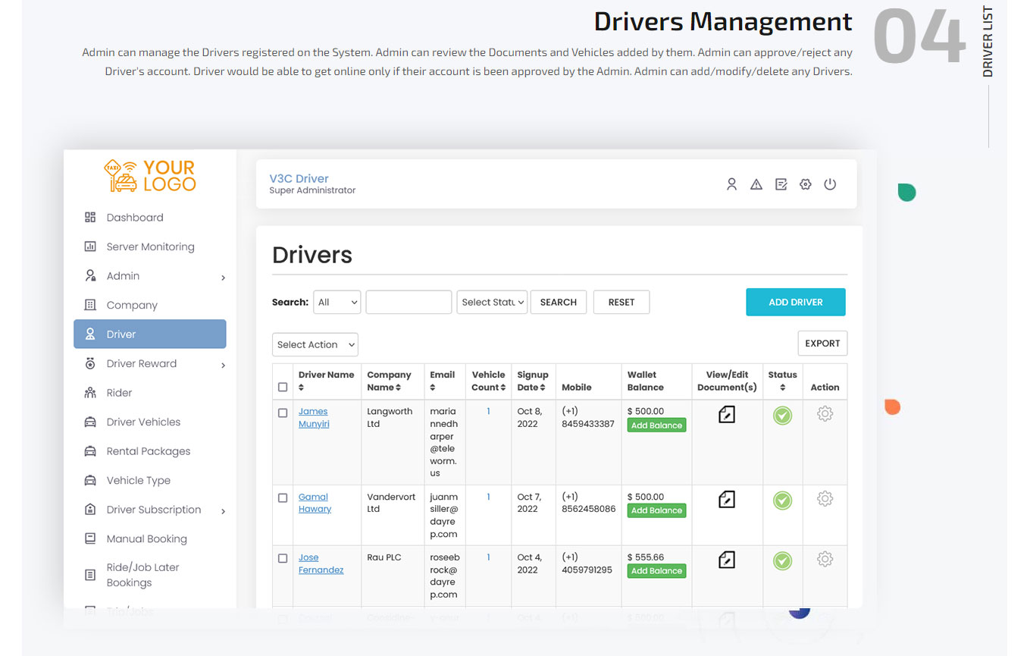Image resolution: width=1030 pixels, height=656 pixels.
Task: Open Jose Fernandez driver link
Action: pyautogui.click(x=321, y=563)
